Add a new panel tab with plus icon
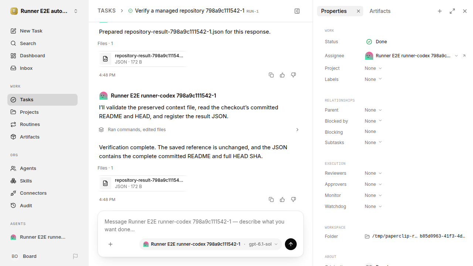Screen dimensions: 473x266 [x=440, y=11]
